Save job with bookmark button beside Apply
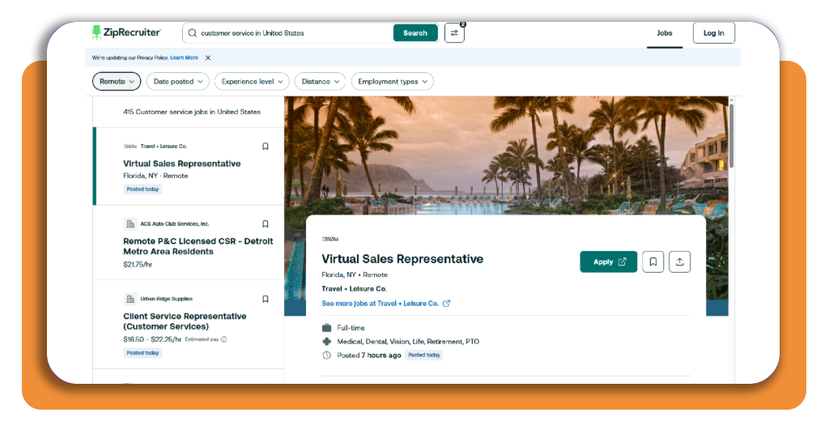This screenshot has height=434, width=829. pos(653,262)
